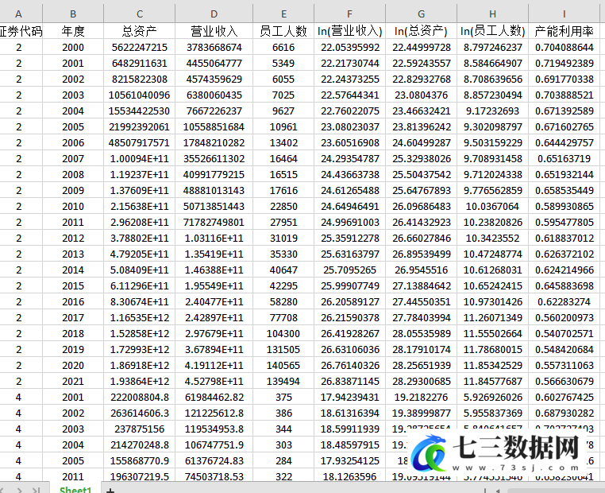The width and height of the screenshot is (605, 493).
Task: Select column F header
Action: (349, 14)
